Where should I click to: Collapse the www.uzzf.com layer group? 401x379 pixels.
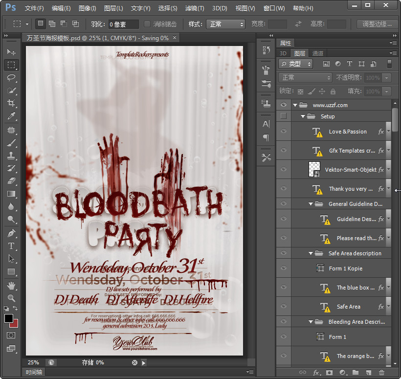coord(295,105)
